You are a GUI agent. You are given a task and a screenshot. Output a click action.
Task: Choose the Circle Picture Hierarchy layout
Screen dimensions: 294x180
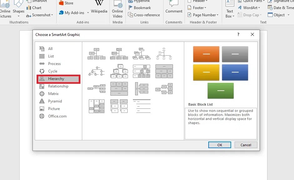tap(96, 71)
